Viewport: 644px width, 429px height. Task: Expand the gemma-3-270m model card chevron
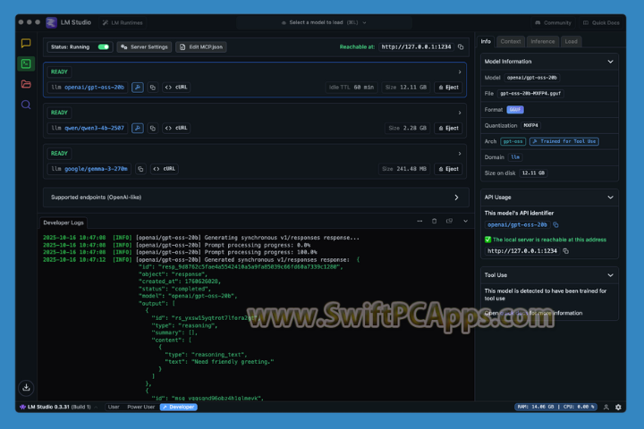[460, 154]
